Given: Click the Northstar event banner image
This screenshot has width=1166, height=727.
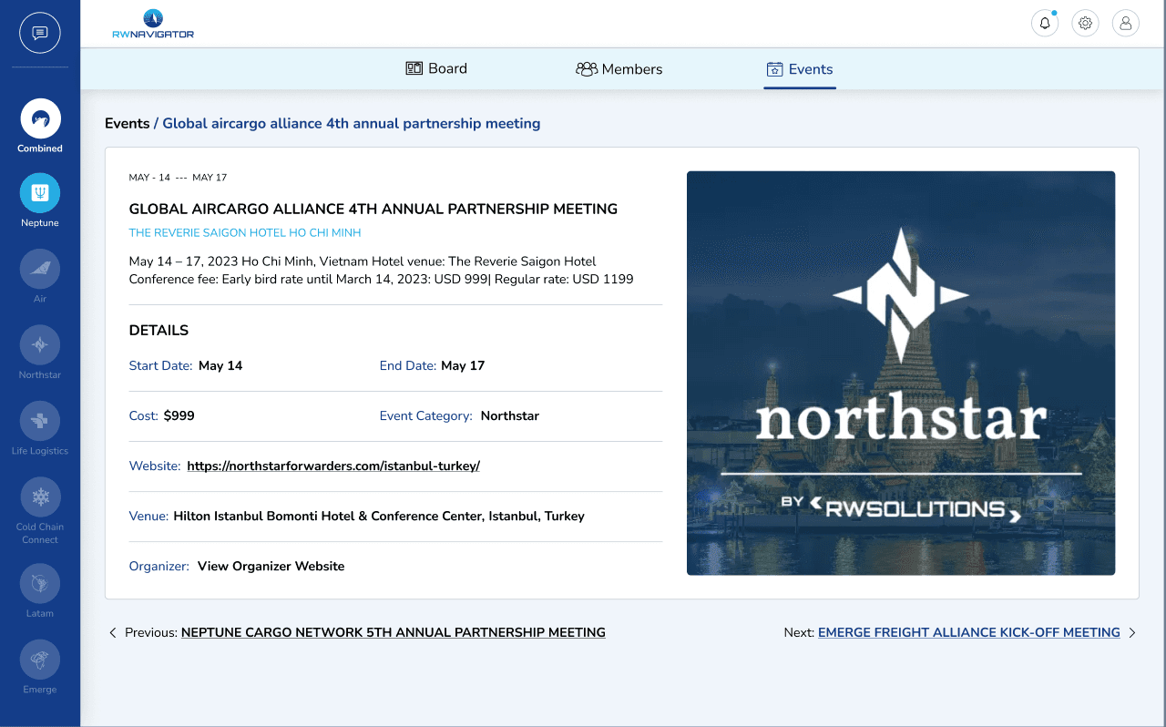Looking at the screenshot, I should click(901, 374).
